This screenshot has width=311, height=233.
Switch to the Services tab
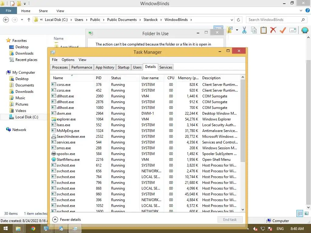pyautogui.click(x=166, y=67)
